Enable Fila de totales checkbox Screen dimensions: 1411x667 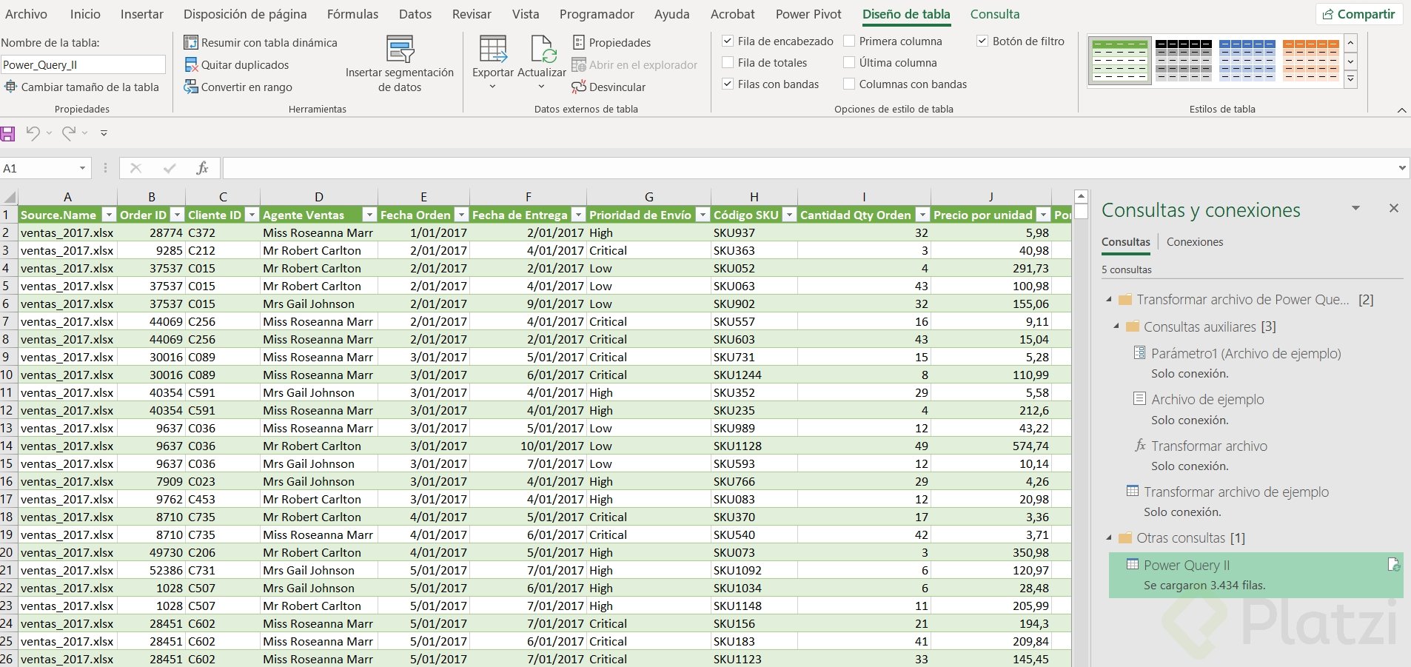coord(728,63)
